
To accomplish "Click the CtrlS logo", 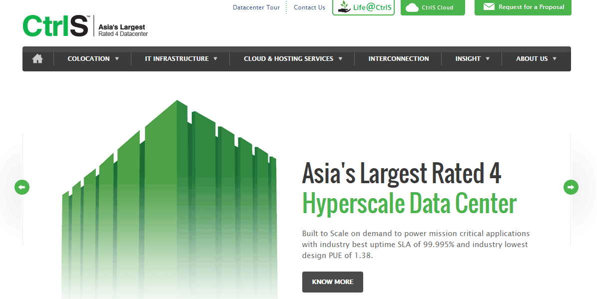I will click(56, 26).
